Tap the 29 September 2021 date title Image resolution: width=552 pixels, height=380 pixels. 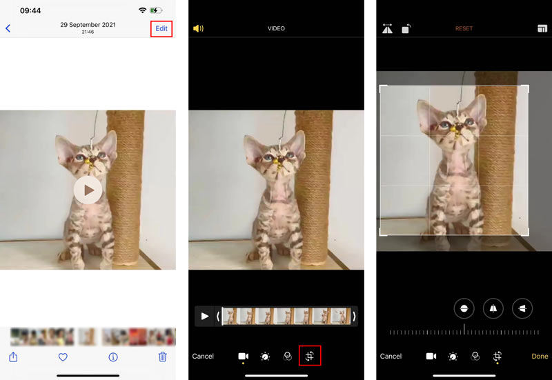click(88, 25)
